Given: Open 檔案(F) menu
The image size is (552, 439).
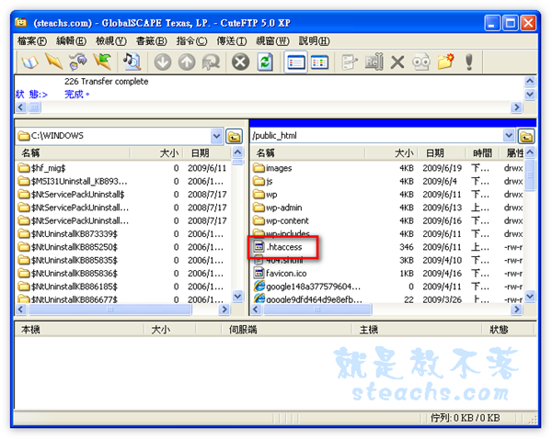Looking at the screenshot, I should [x=31, y=41].
